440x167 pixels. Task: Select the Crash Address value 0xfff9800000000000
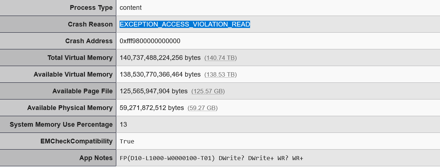150,41
